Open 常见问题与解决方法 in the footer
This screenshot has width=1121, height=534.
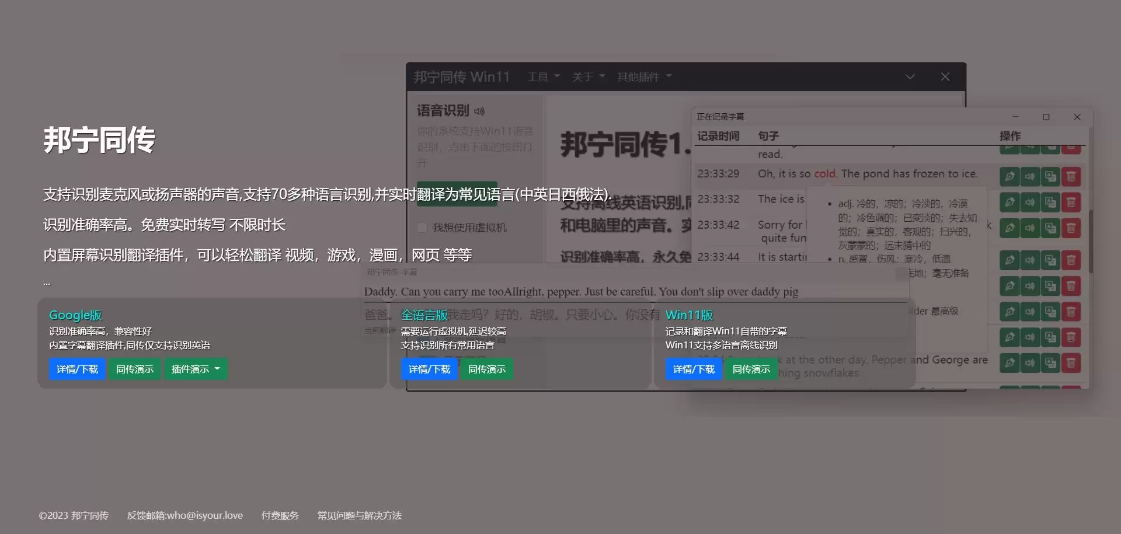(360, 515)
